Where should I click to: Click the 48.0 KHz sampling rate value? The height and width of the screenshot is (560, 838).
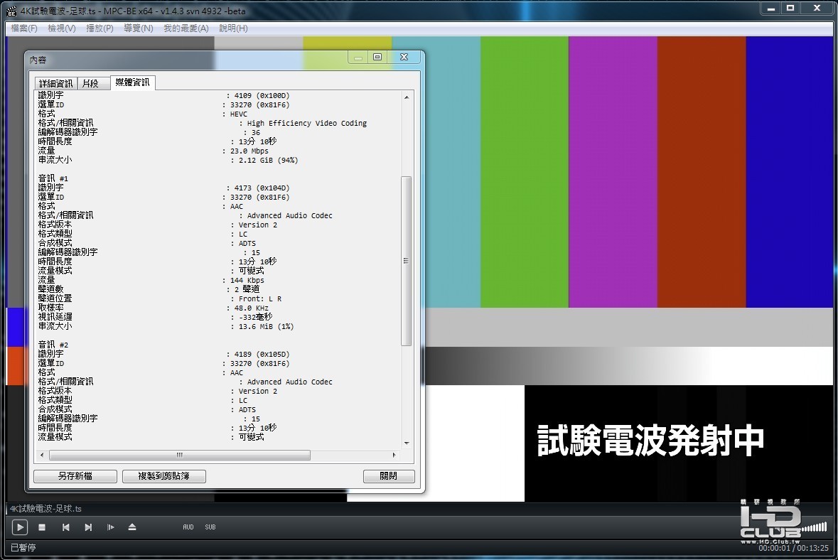tap(251, 308)
